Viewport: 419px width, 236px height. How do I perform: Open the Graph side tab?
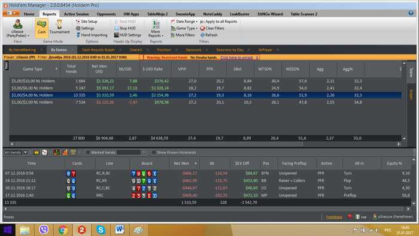click(411, 94)
